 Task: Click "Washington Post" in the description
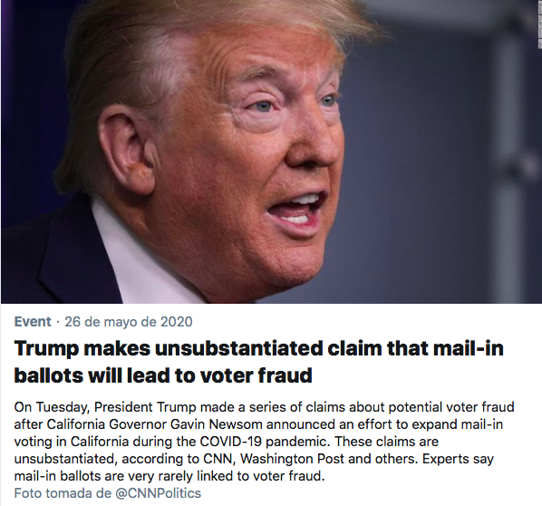click(x=292, y=459)
